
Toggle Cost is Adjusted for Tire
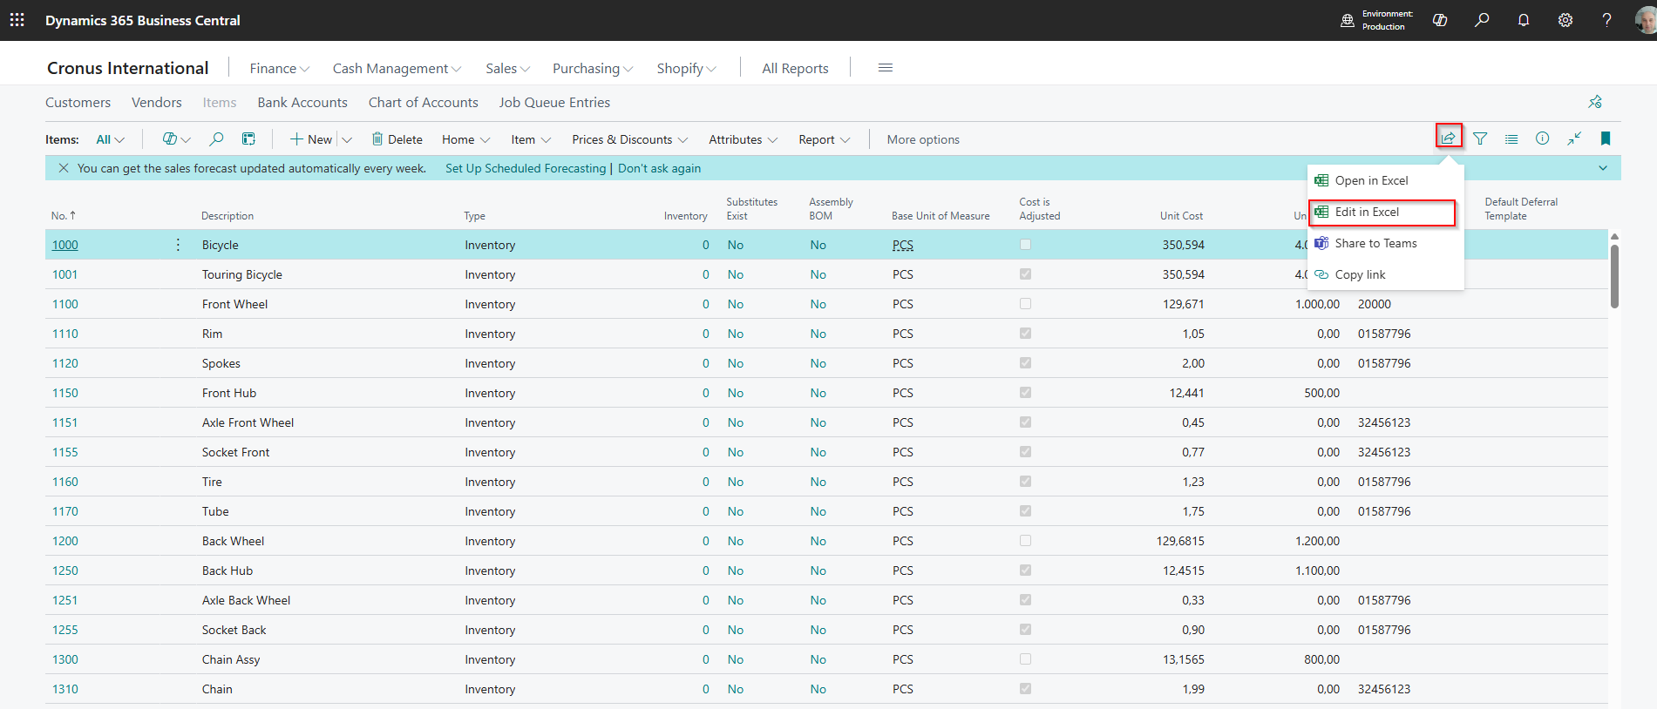(1025, 482)
